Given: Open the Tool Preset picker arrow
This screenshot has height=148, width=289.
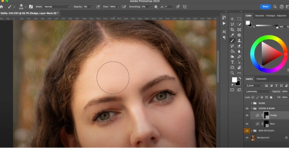Looking at the screenshot, I should click(x=14, y=7).
